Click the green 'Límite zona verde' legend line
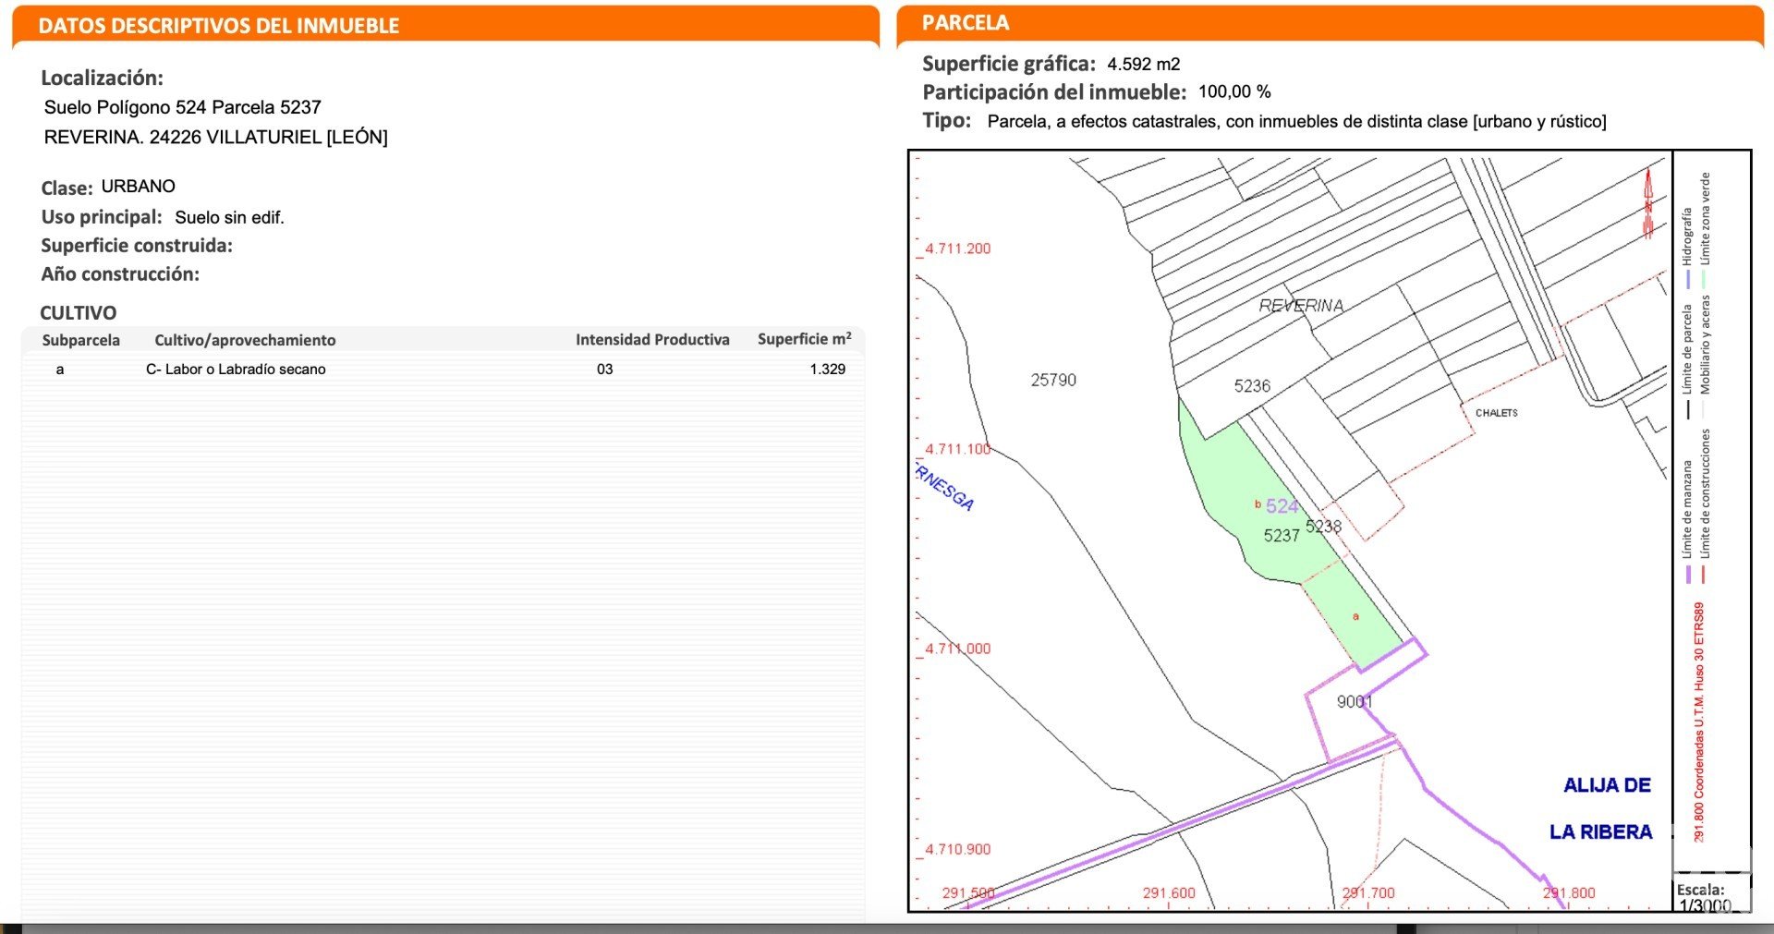1774x934 pixels. coord(1704,278)
